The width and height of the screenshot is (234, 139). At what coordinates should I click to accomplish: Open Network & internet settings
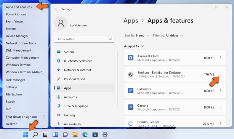(84, 70)
